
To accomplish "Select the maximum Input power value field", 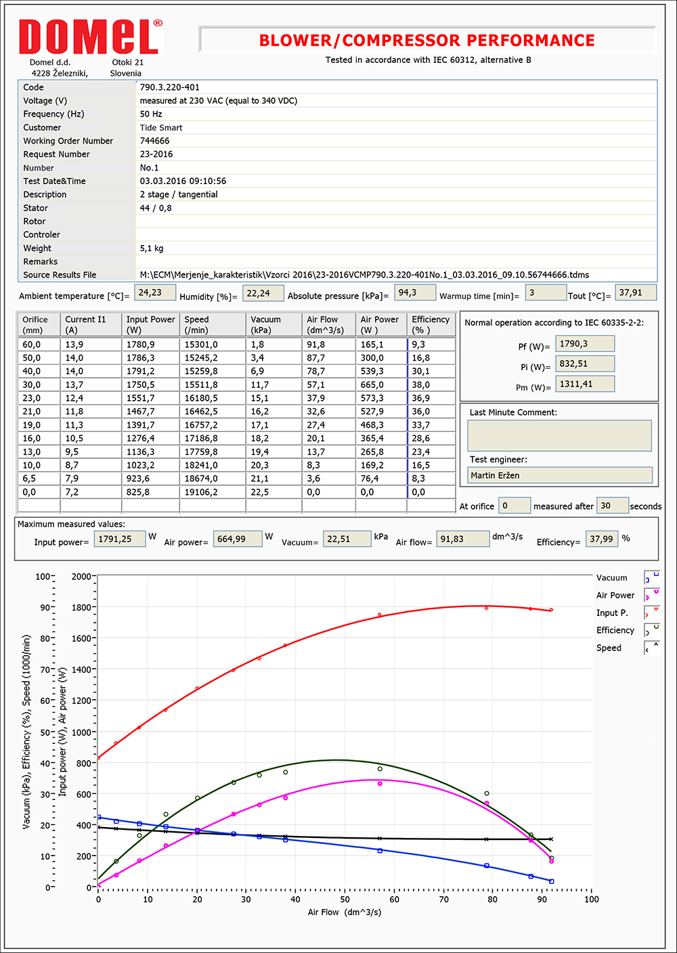I will 119,539.
